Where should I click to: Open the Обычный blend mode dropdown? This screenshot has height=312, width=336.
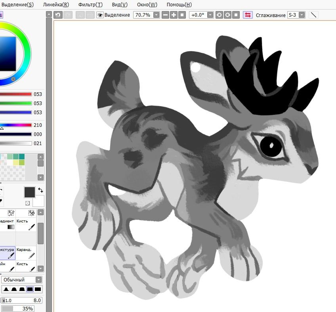pyautogui.click(x=22, y=279)
